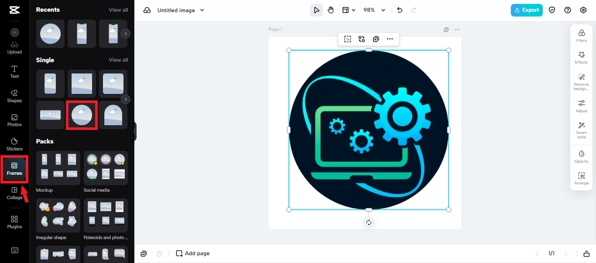The height and width of the screenshot is (263, 596).
Task: Open the Stickers panel
Action: pyautogui.click(x=14, y=145)
